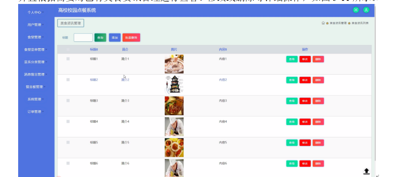
Task: Expand 个人中心 sidebar menu
Action: tap(36, 12)
